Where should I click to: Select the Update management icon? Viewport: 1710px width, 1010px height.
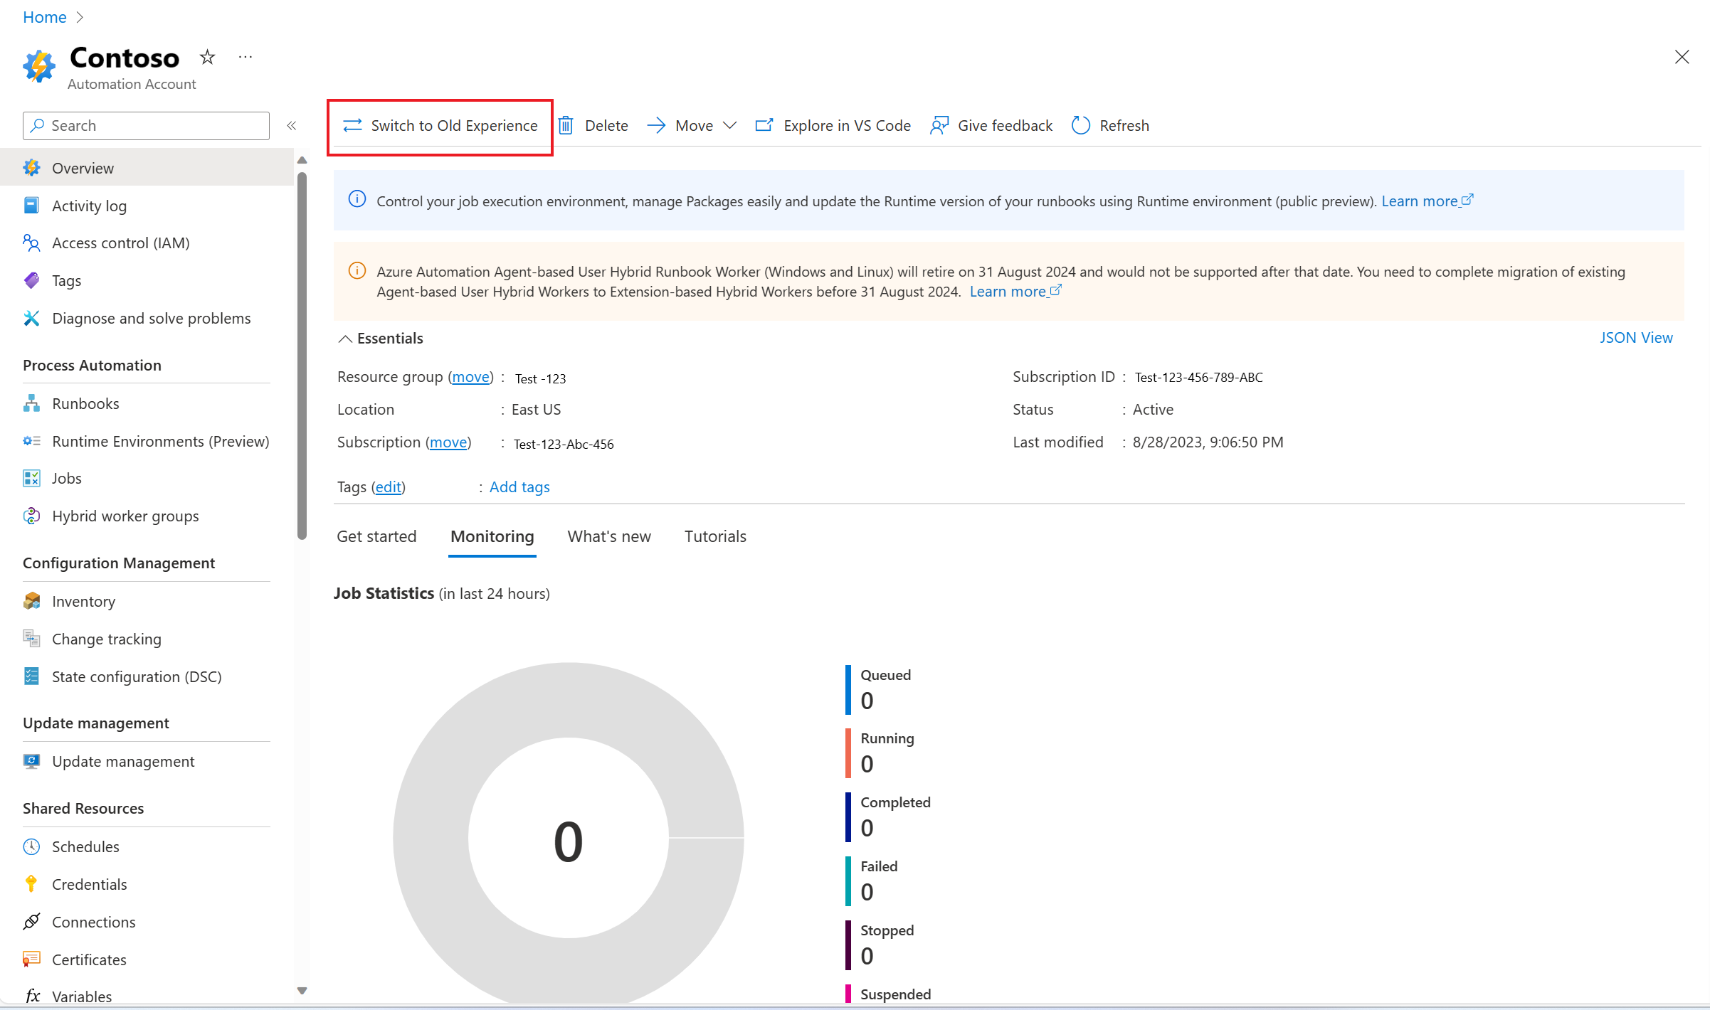pyautogui.click(x=31, y=761)
